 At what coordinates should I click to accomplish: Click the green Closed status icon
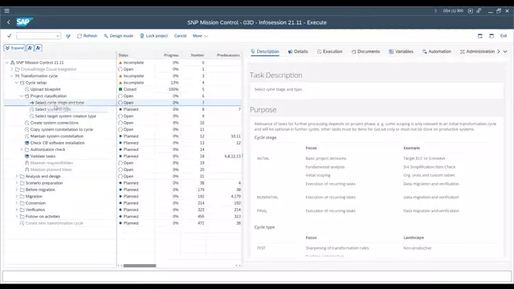click(120, 89)
